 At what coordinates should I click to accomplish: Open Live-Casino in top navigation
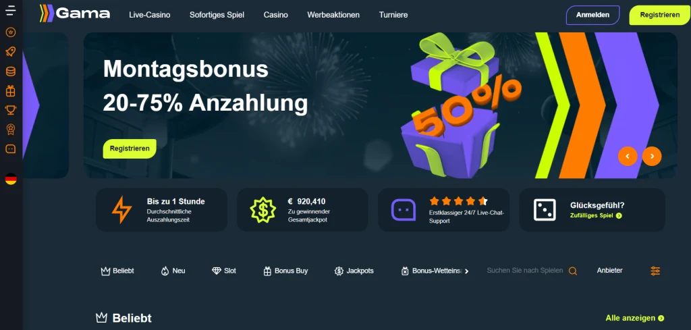(x=149, y=15)
